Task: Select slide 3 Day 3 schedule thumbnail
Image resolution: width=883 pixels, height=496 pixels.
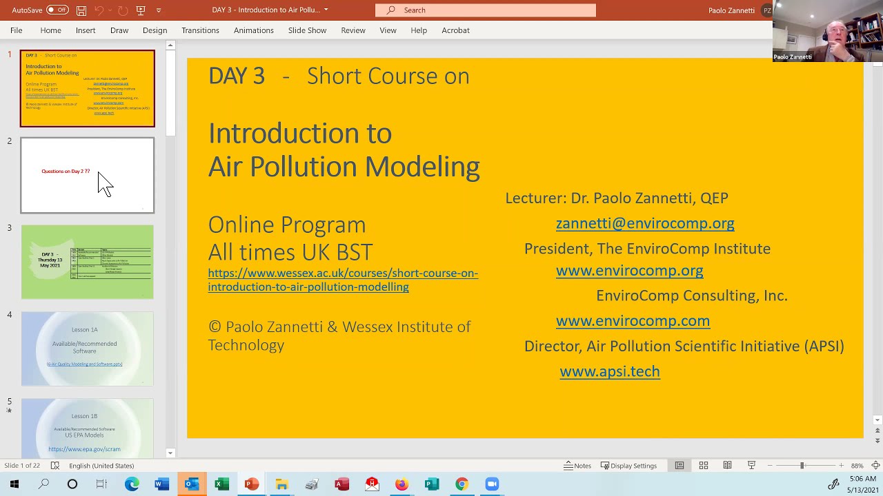Action: [x=88, y=262]
